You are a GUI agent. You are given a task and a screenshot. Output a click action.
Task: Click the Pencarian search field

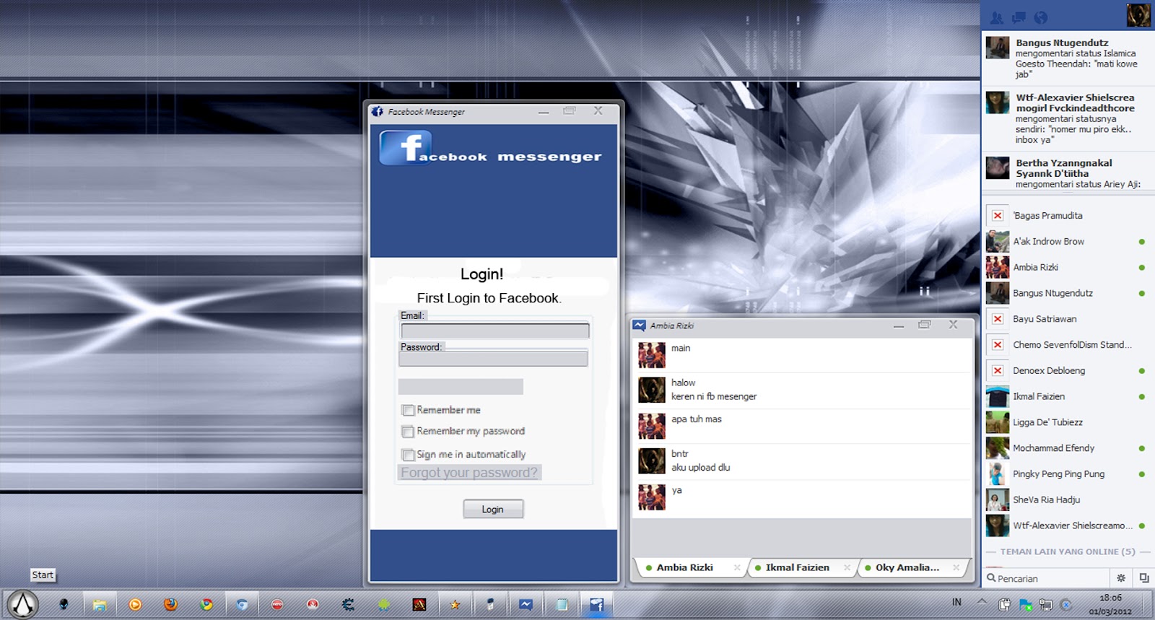pos(1046,578)
